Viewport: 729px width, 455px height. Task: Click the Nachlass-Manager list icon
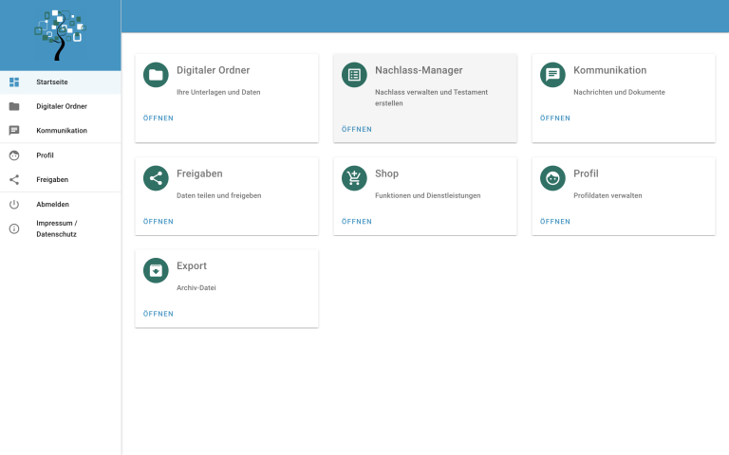[x=354, y=75]
